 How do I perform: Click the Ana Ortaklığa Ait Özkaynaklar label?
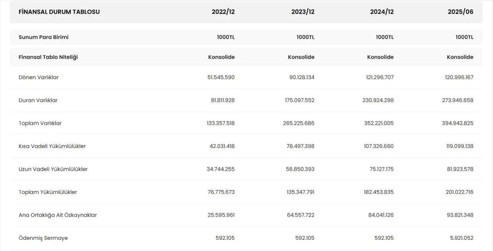point(58,215)
